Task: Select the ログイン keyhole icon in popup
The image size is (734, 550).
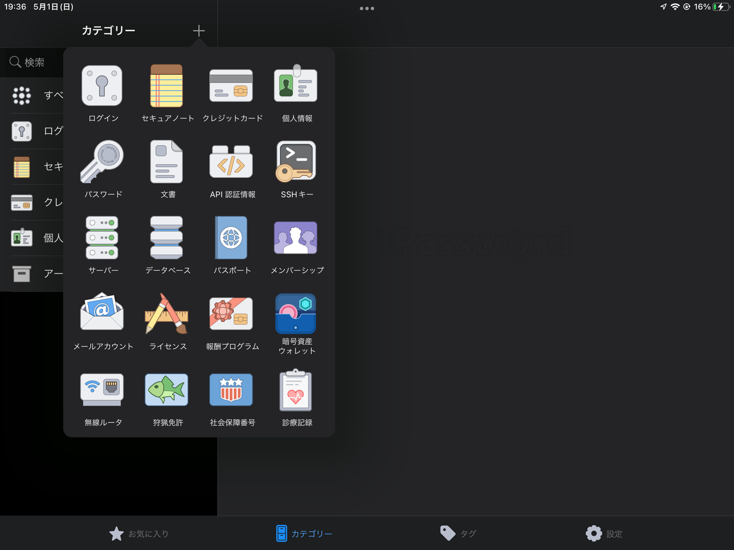Action: 102,86
